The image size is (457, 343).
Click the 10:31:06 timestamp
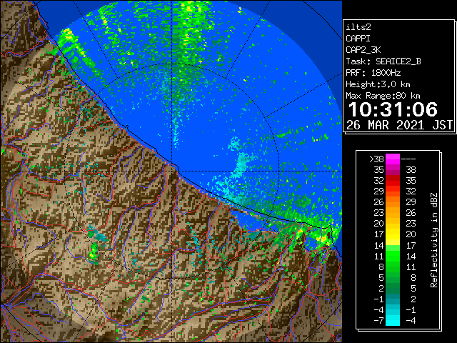pyautogui.click(x=393, y=109)
